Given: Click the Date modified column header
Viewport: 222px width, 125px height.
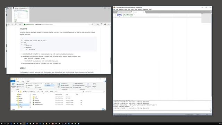Looking at the screenshot, I should [59, 94].
